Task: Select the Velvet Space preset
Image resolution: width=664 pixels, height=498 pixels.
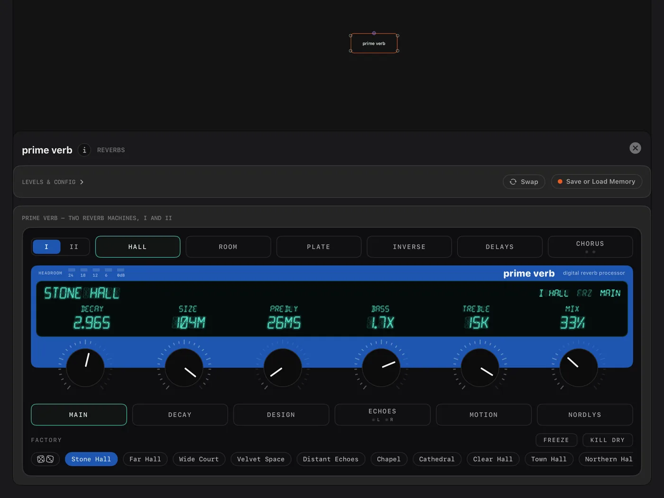Action: click(261, 459)
